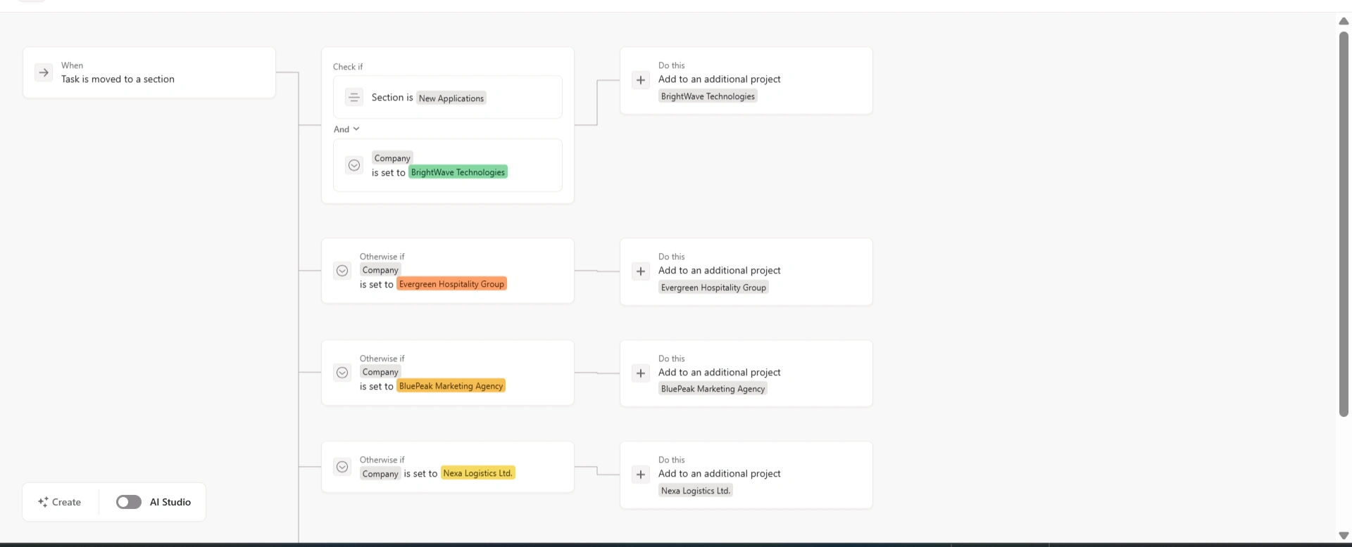Click the plus icon beside the Nexa Logistics Ltd. action
Viewport: 1352px width, 547px height.
point(641,475)
